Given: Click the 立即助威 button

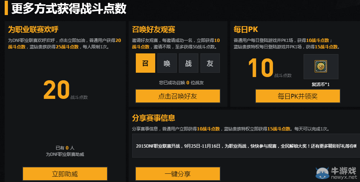Looking at the screenshot, I should [x=65, y=174].
